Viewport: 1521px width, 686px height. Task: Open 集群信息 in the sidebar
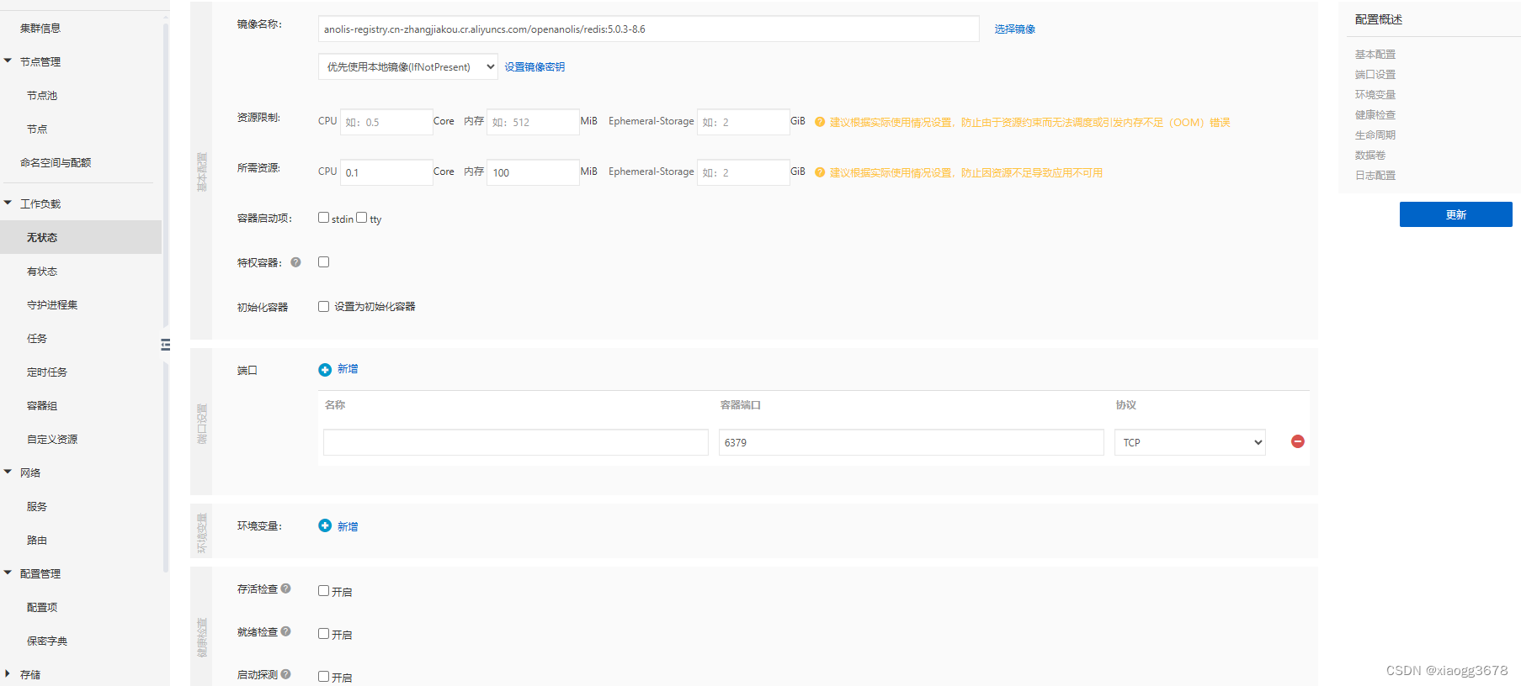coord(40,28)
